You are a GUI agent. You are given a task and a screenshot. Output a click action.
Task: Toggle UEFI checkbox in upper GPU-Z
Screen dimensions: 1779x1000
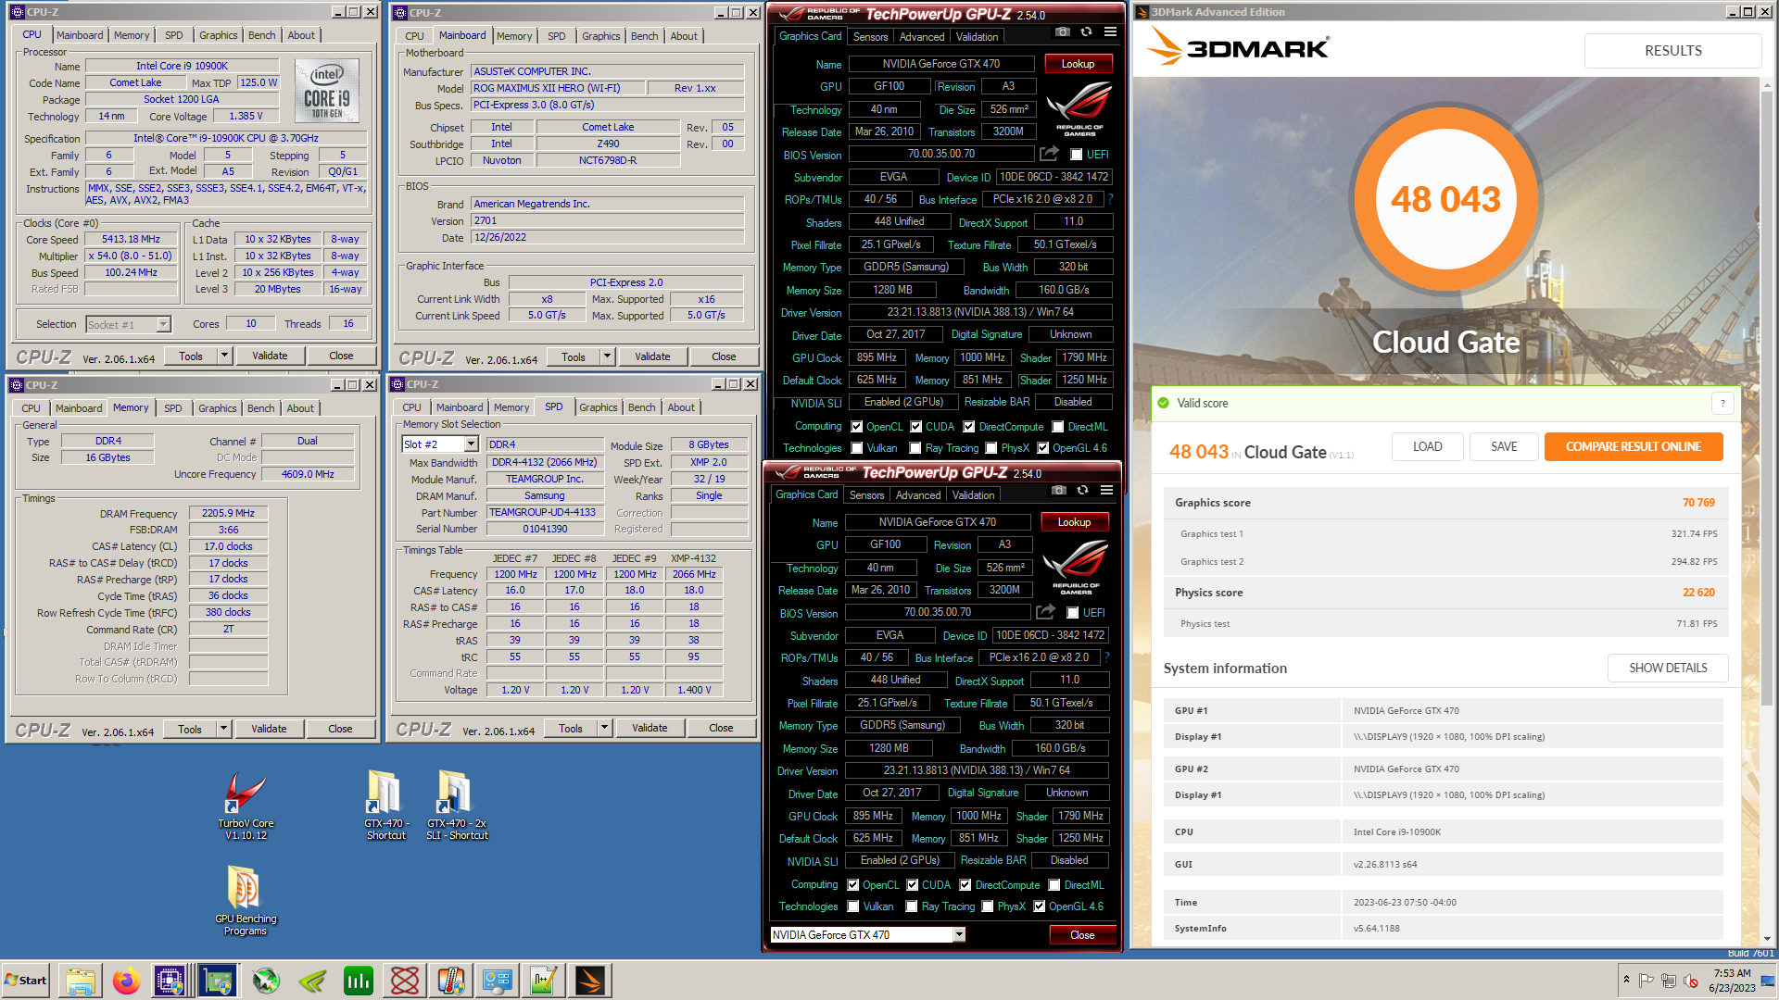1077,155
